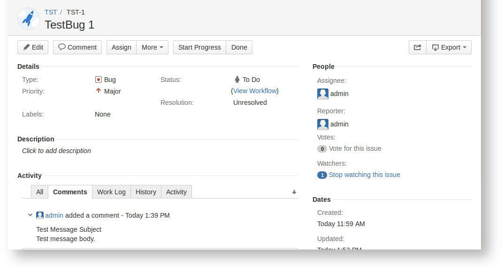This screenshot has width=504, height=272.
Task: Click the Bug issue type icon
Action: click(99, 80)
